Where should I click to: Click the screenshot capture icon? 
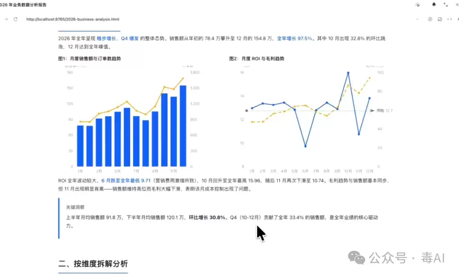click(x=440, y=19)
